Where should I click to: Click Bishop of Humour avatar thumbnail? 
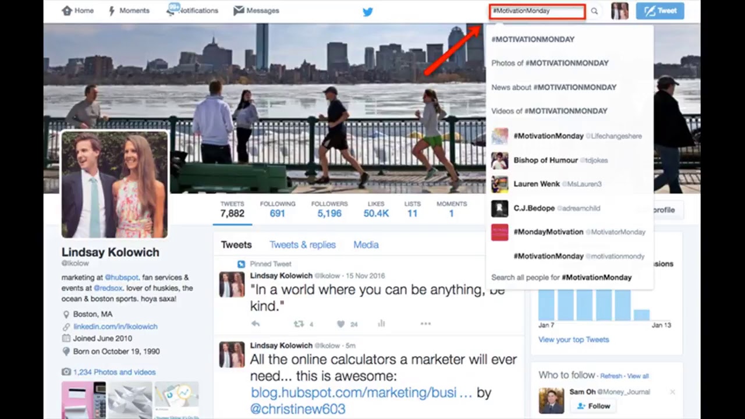coord(499,160)
